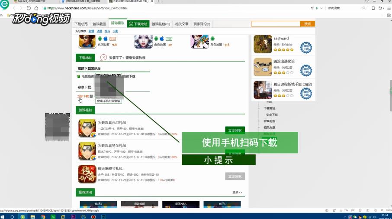The image size is (392, 219).
Task: Click the share icon in the address bar
Action: click(x=312, y=8)
